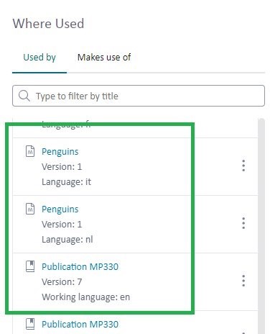Open the three-dot menu for Penguins language it
The image size is (270, 334).
[243, 166]
